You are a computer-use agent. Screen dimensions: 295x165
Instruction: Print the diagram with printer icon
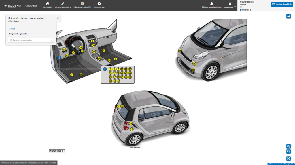click(x=288, y=16)
